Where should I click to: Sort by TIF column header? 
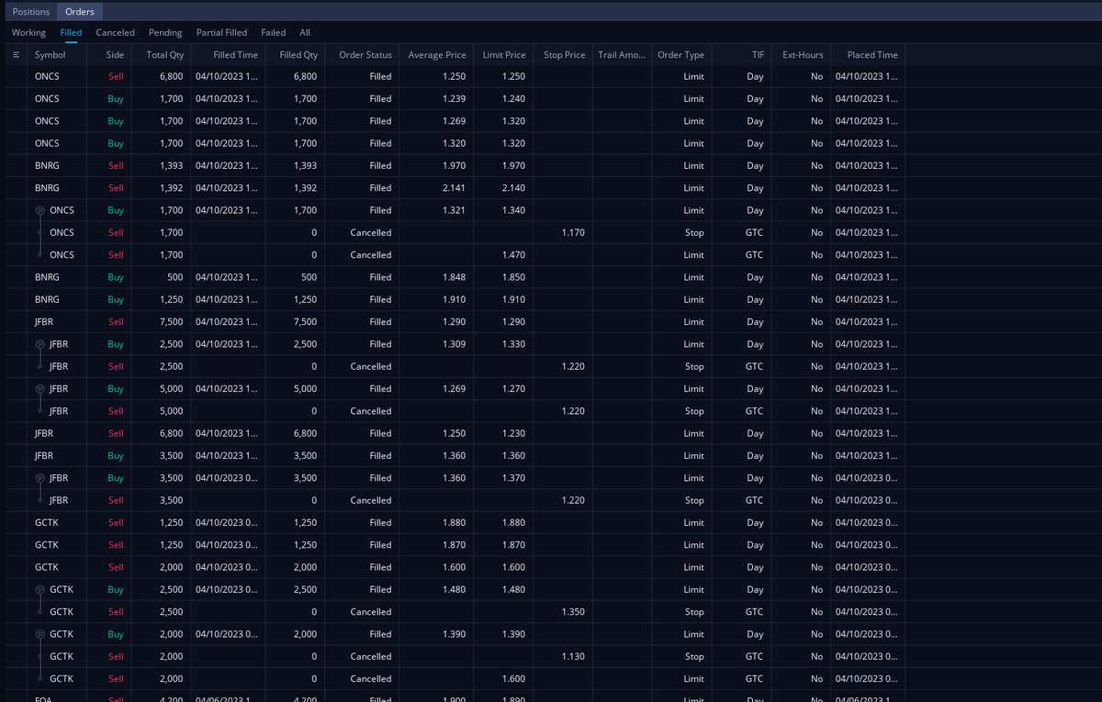758,55
